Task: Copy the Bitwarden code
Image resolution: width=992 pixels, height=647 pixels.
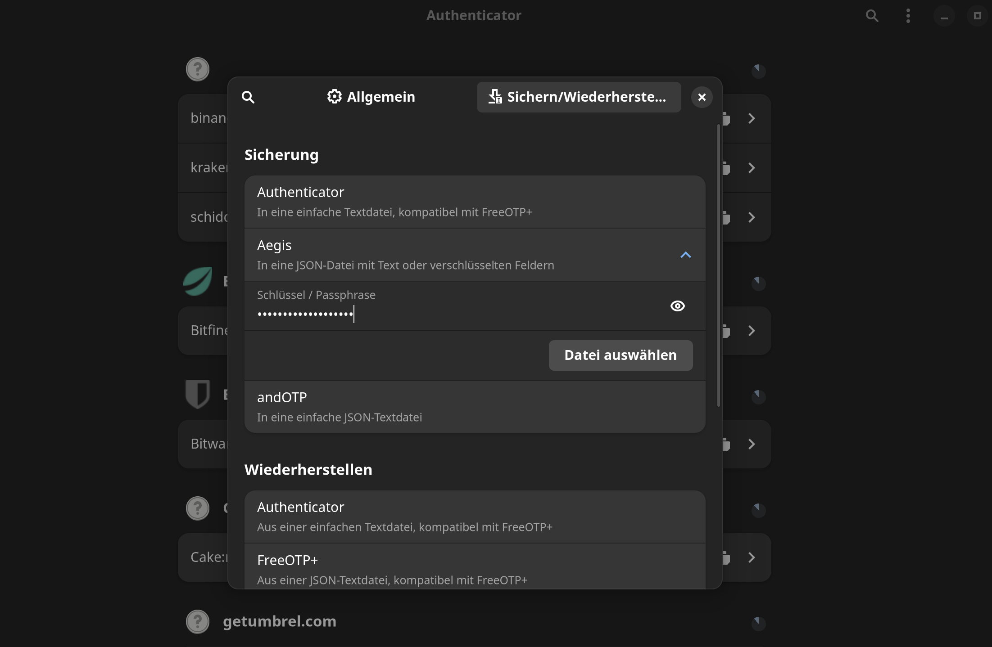Action: tap(726, 445)
